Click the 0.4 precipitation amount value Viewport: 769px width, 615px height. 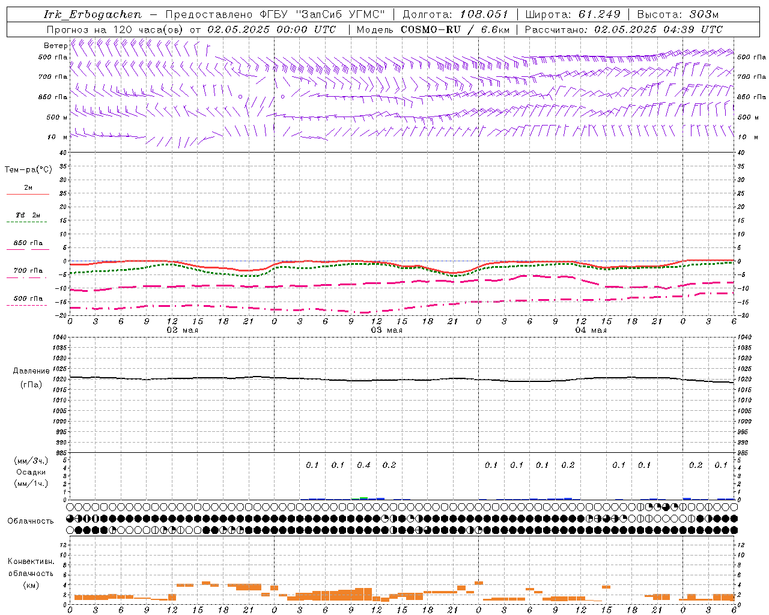coord(363,465)
